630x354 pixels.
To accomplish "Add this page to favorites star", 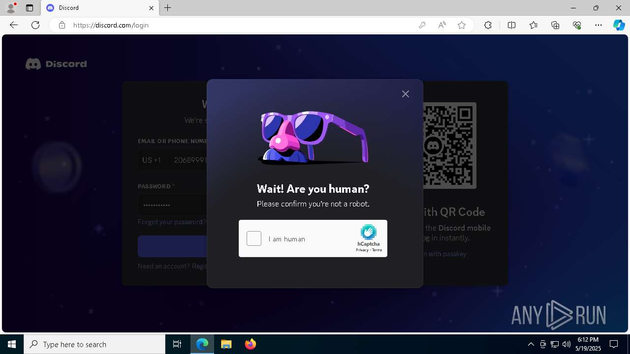I will 462,25.
